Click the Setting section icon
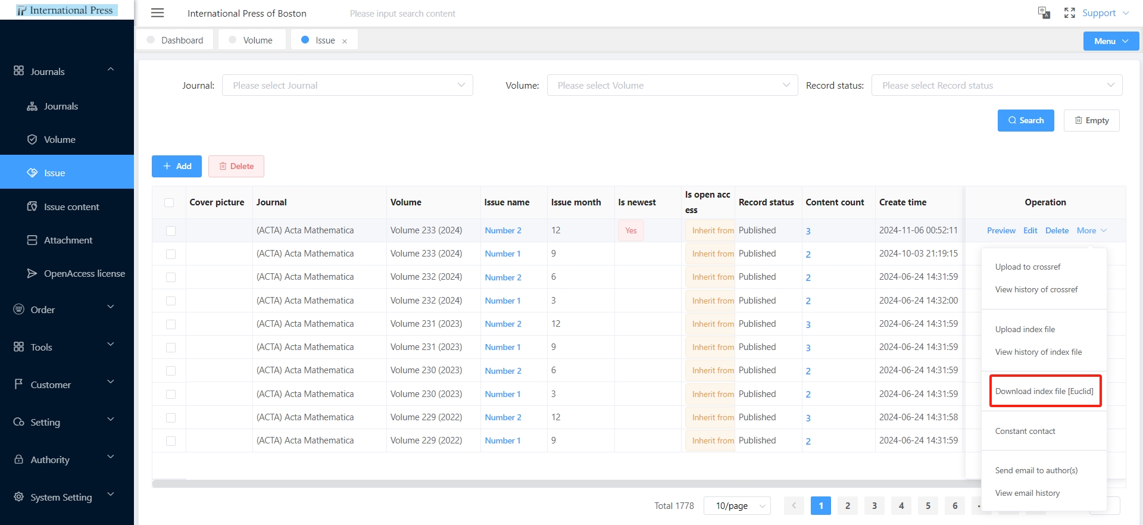Viewport: 1143px width, 525px height. (19, 422)
